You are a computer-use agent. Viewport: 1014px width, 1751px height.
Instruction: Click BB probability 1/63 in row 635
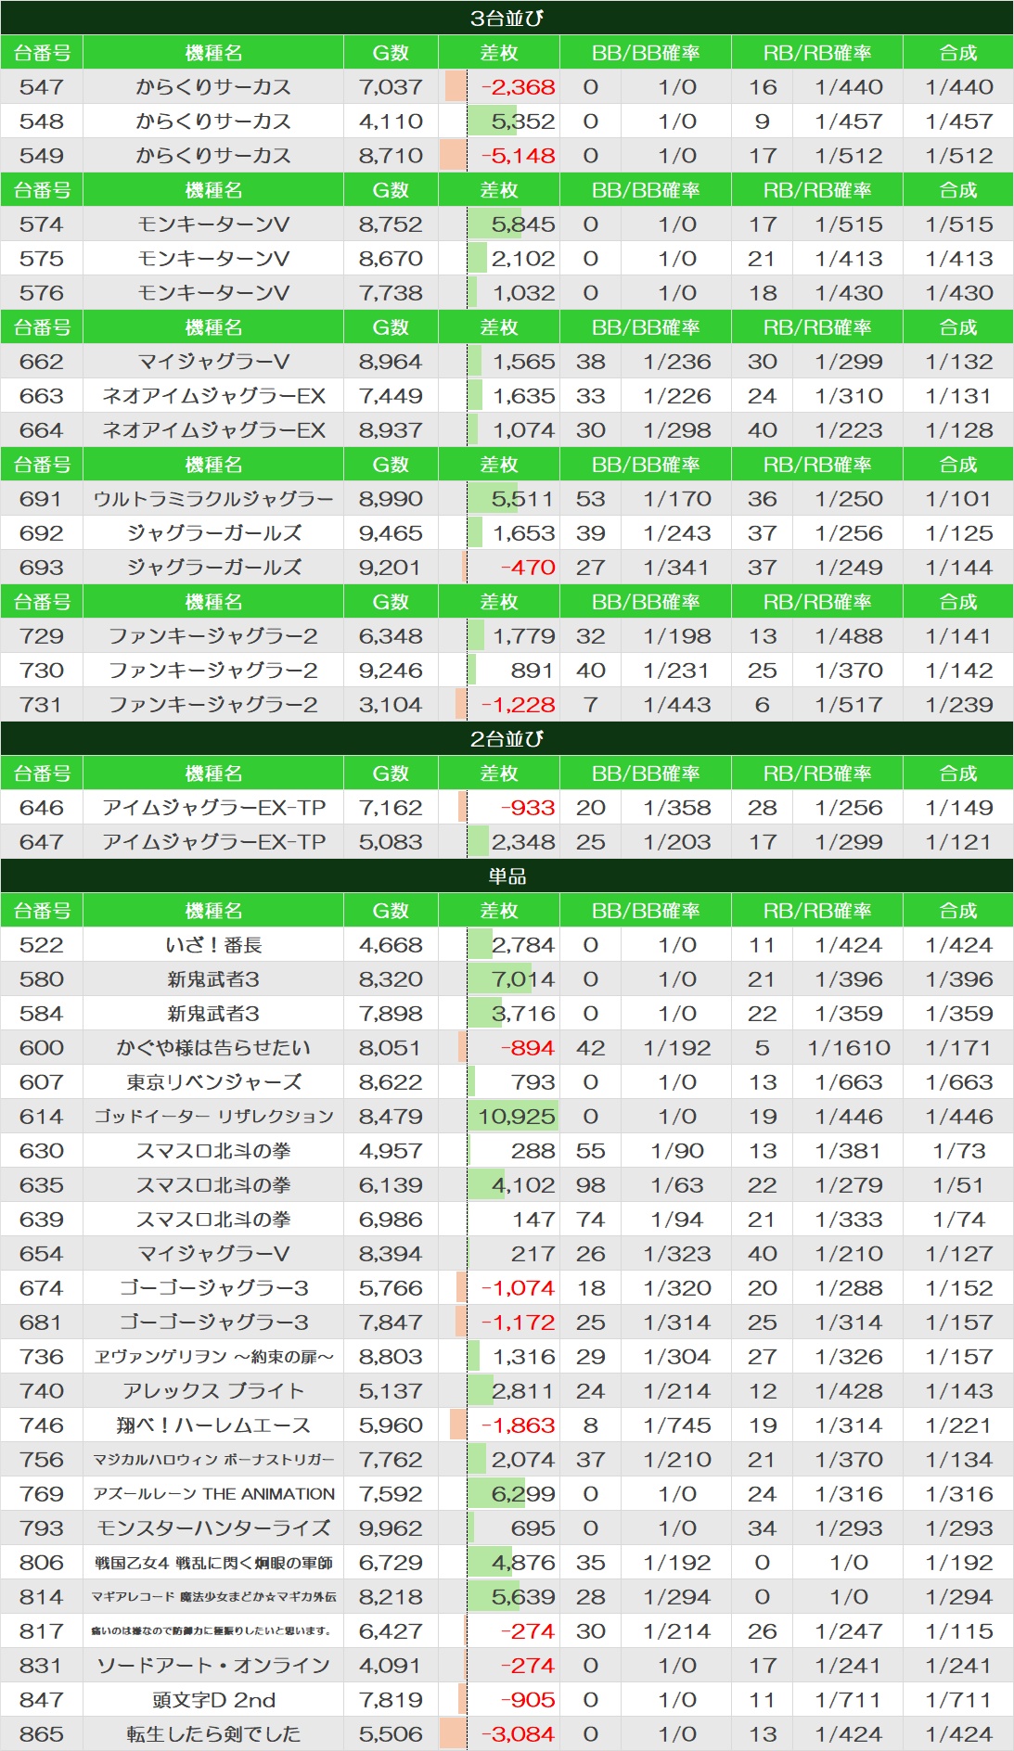(677, 1185)
